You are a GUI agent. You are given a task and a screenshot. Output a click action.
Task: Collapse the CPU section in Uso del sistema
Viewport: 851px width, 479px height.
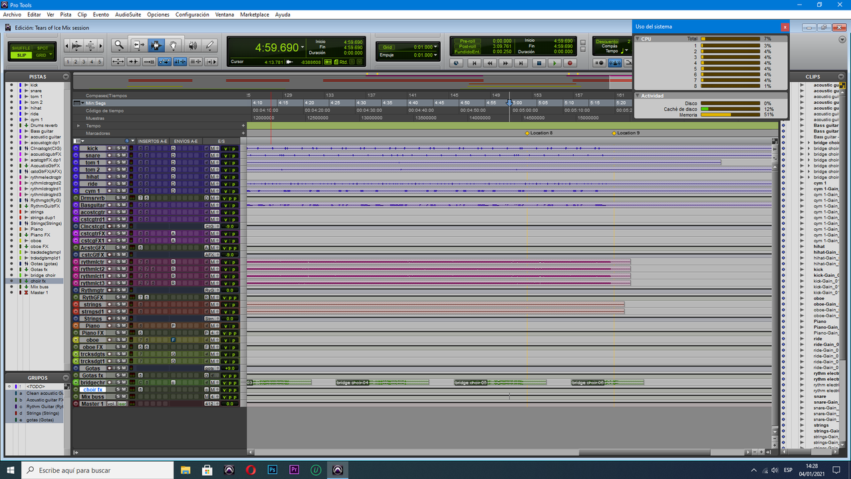[638, 39]
